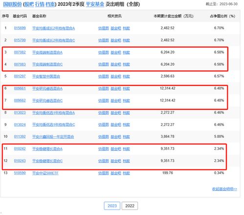The height and width of the screenshot is (215, 244).
Task: View 估值图 for fund 007083
Action: pyautogui.click(x=104, y=64)
